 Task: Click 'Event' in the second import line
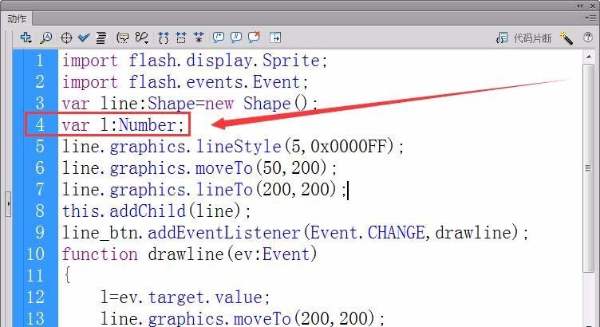click(277, 82)
